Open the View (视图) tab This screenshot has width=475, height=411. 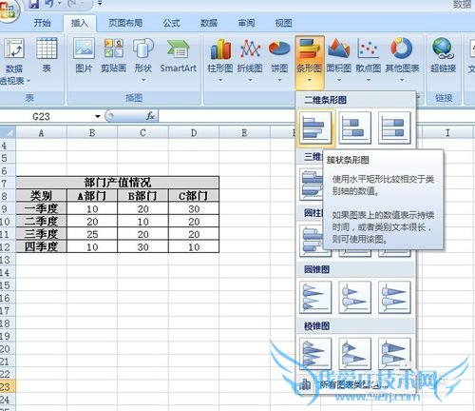[283, 23]
